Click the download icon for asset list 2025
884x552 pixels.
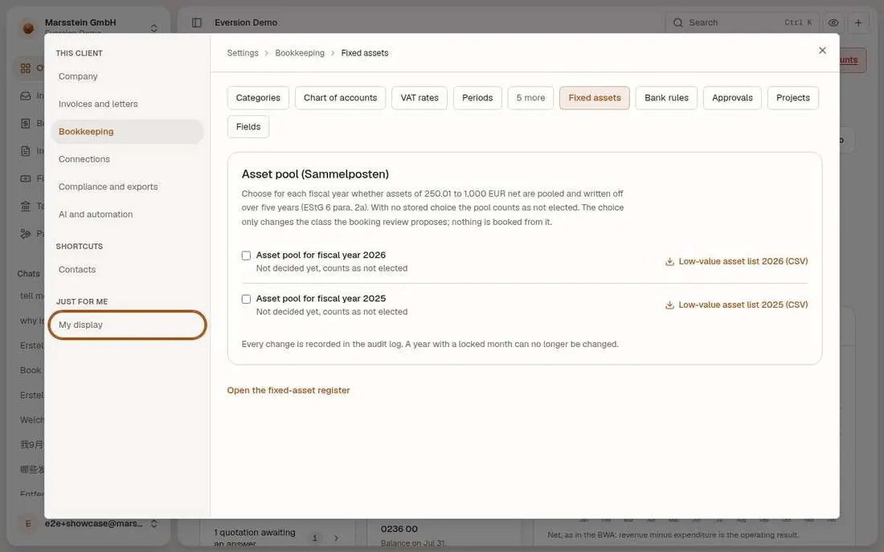[x=669, y=305]
